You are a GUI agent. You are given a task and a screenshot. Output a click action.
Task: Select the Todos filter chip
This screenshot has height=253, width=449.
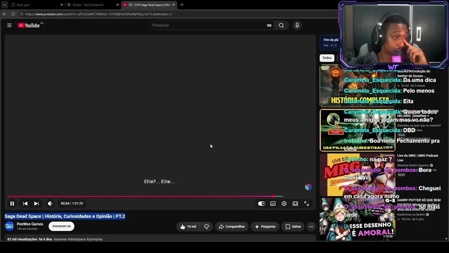[327, 58]
